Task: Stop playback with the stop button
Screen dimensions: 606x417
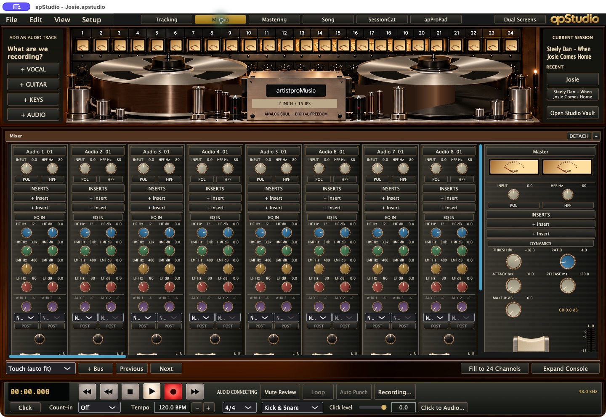Action: pos(130,392)
